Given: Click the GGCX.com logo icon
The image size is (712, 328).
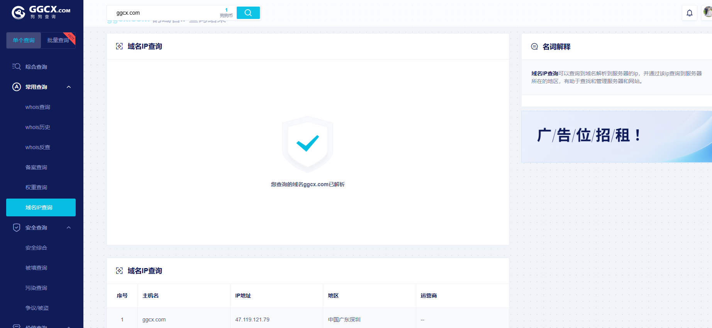Looking at the screenshot, I should [18, 13].
